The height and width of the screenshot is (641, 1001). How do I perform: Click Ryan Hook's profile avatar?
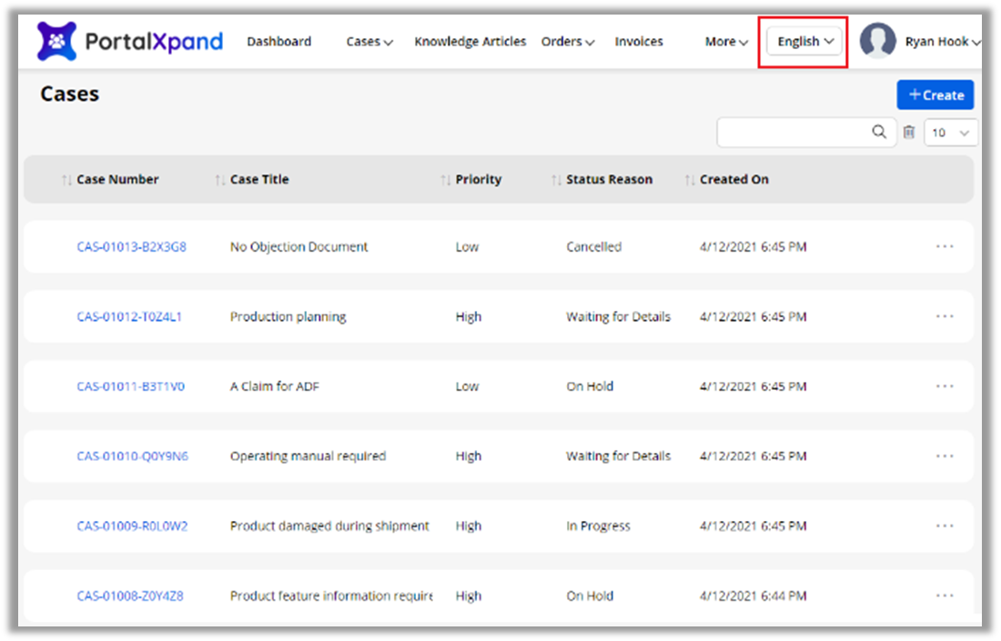click(878, 42)
